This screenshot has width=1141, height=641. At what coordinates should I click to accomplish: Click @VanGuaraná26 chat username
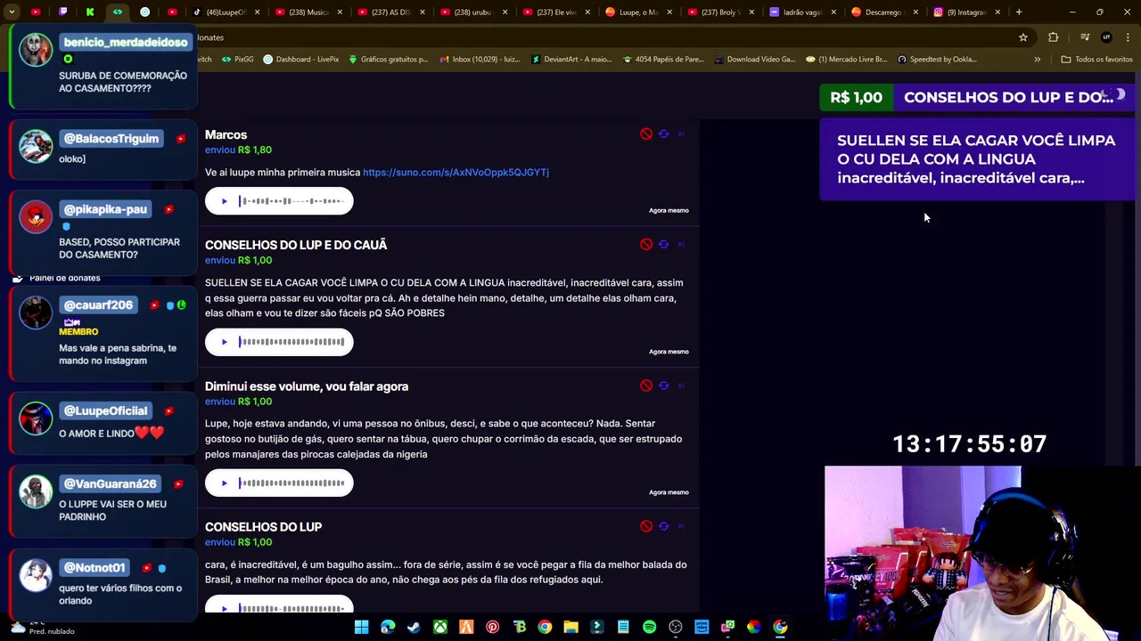coord(110,484)
